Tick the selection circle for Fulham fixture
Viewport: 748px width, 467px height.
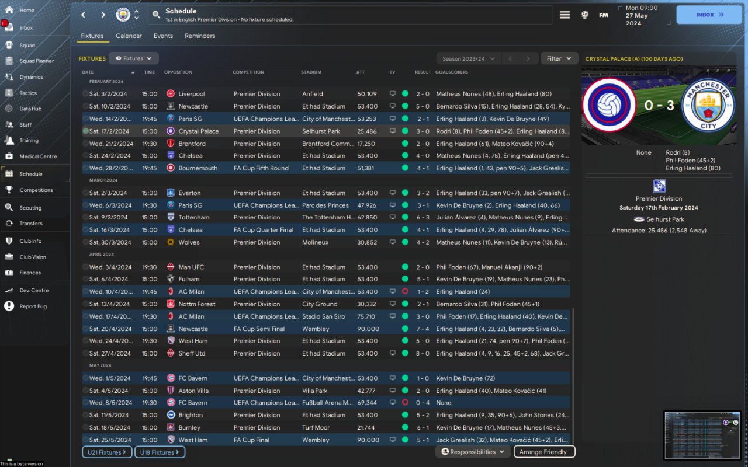pos(85,280)
